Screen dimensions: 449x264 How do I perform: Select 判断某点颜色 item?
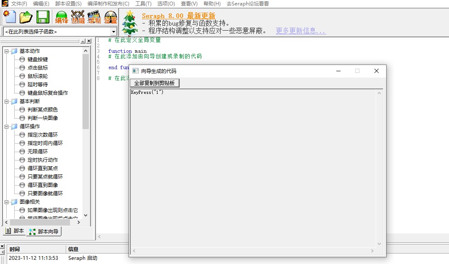(x=42, y=109)
